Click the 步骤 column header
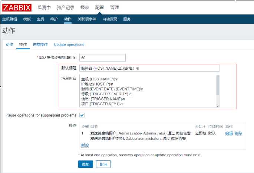 (85, 126)
